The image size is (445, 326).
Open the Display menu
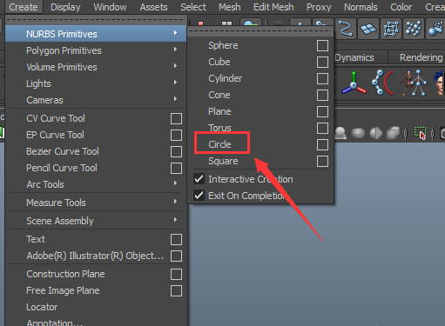pos(65,7)
